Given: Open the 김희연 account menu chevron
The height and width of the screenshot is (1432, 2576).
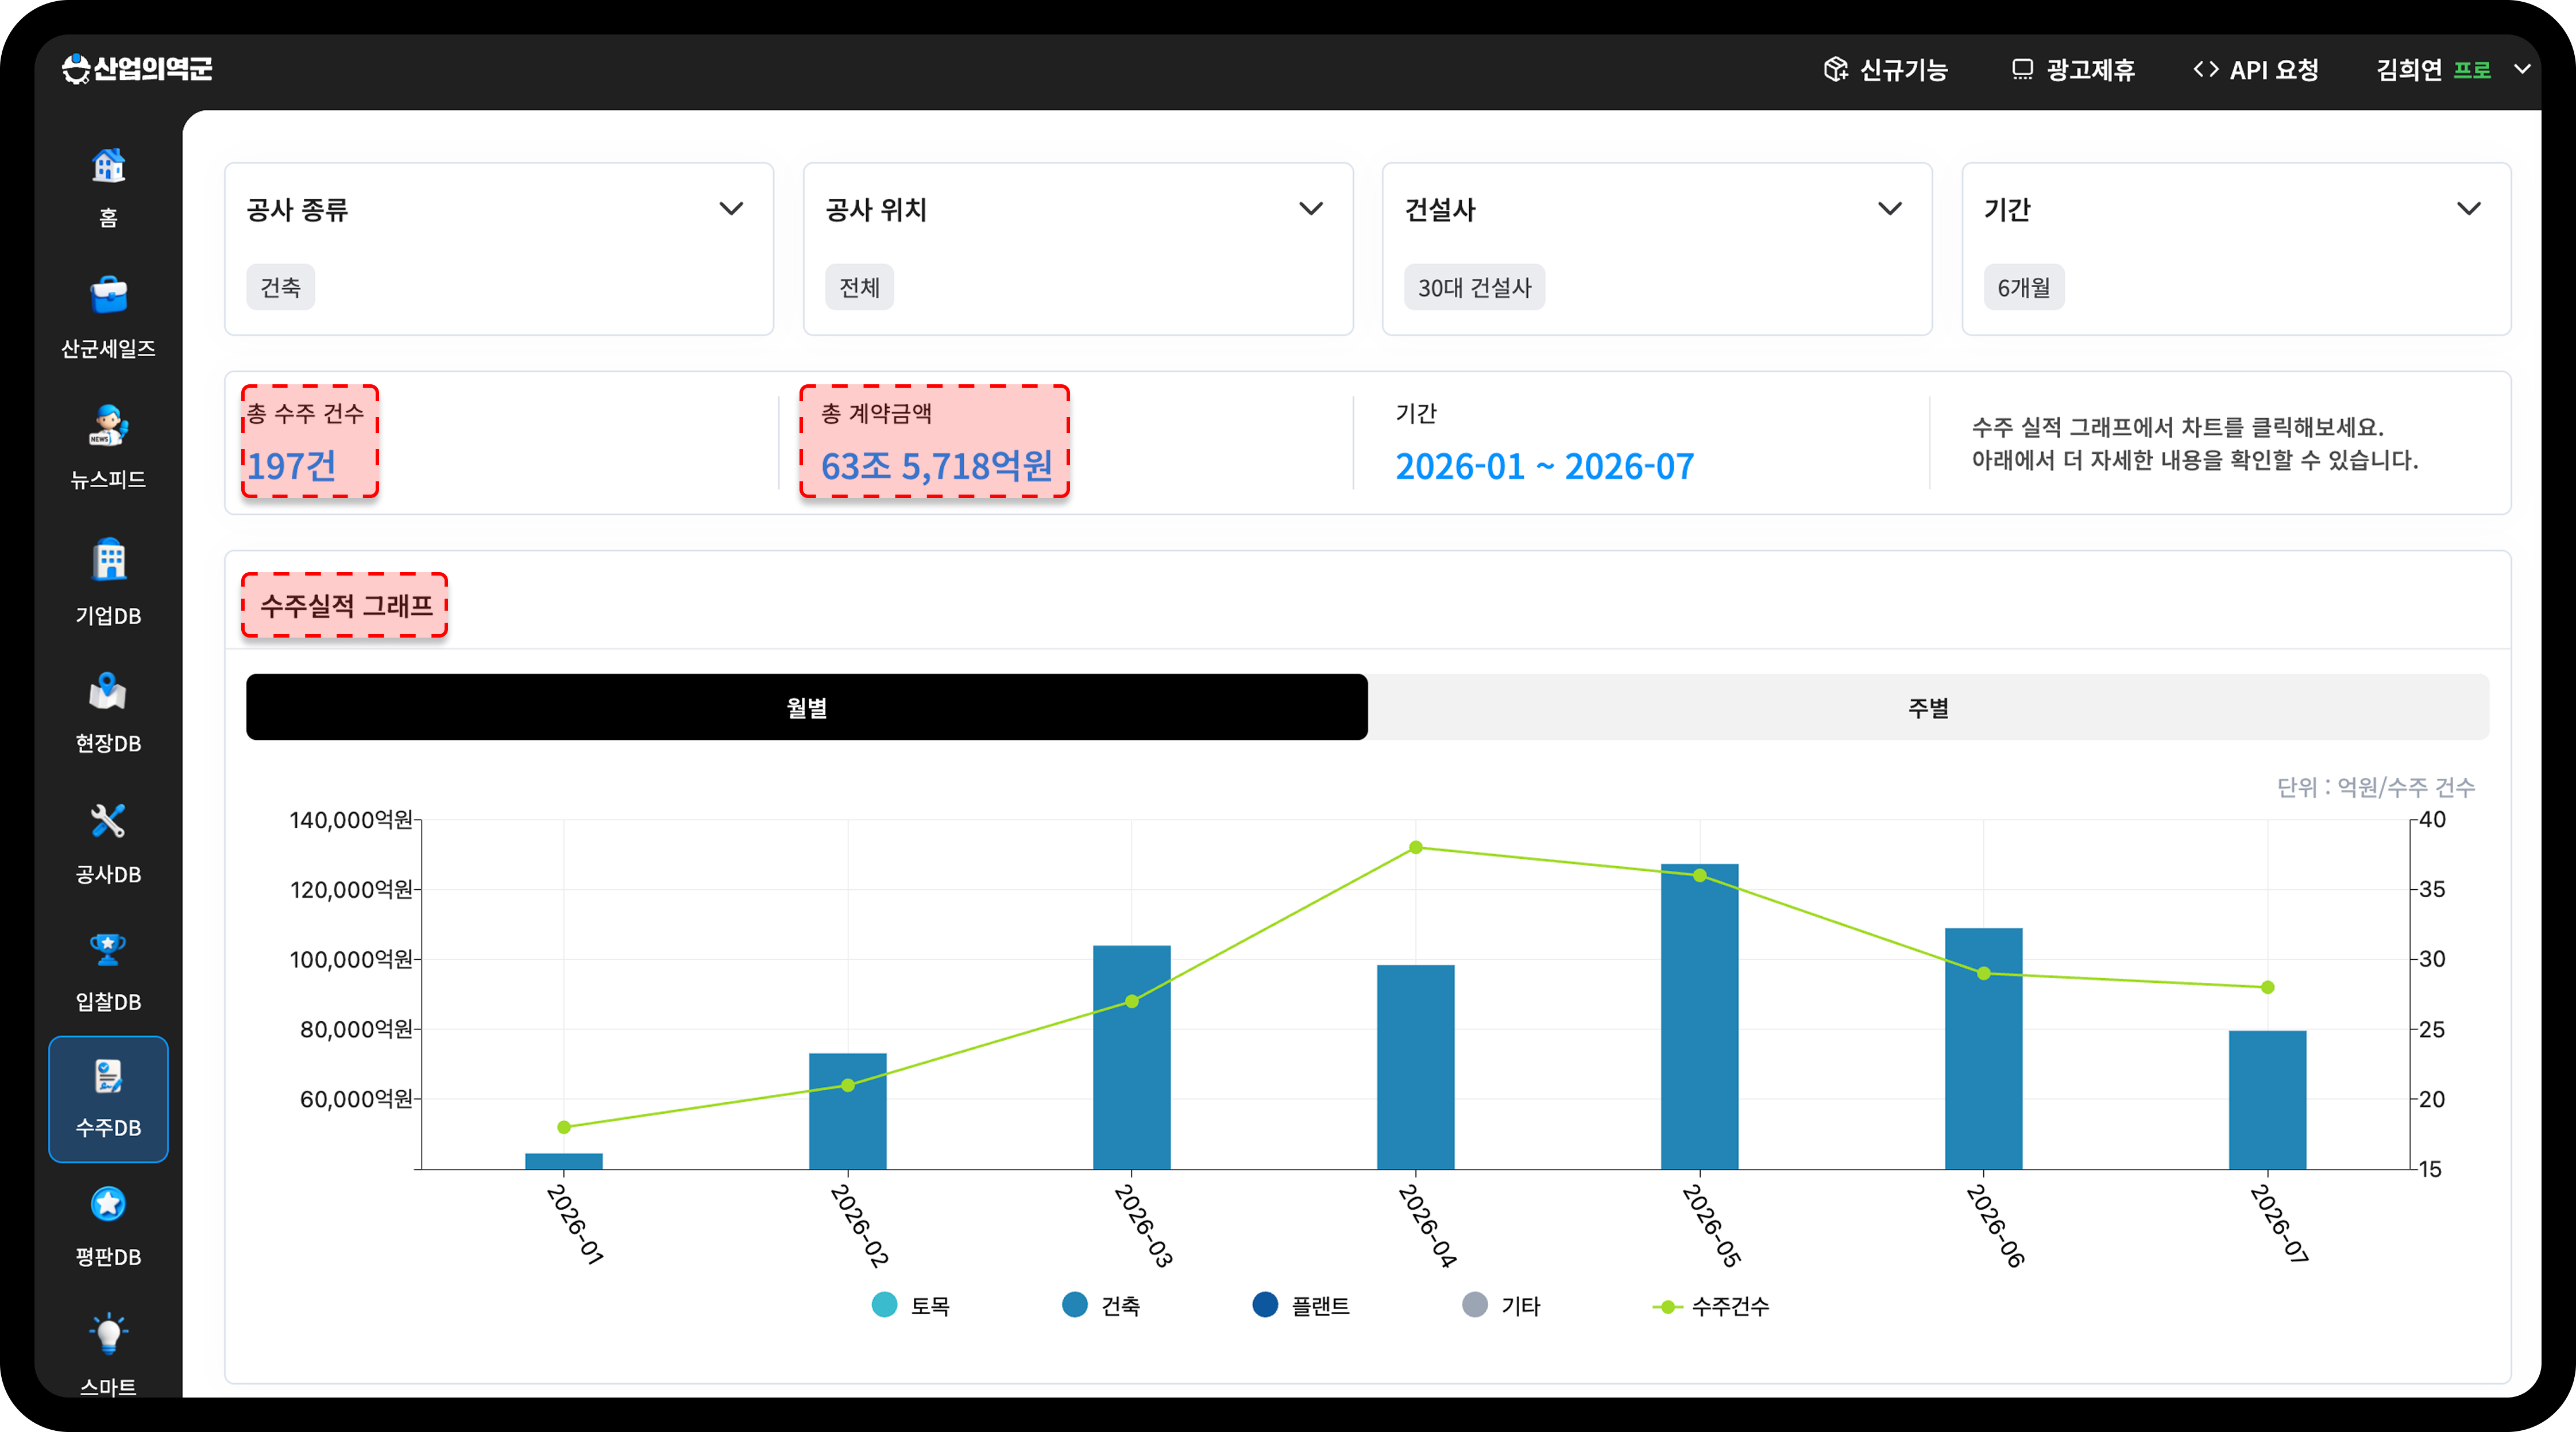Looking at the screenshot, I should point(2523,69).
